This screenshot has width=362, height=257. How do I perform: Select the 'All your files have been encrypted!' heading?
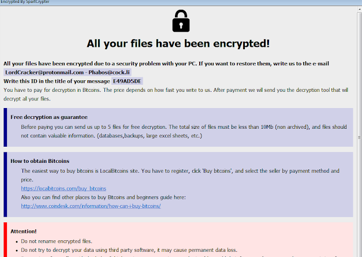click(178, 44)
